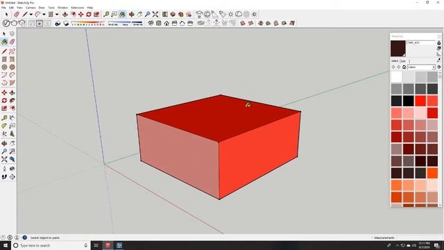Open the help question-mark icon in status bar
This screenshot has height=250, width=444.
point(25,237)
